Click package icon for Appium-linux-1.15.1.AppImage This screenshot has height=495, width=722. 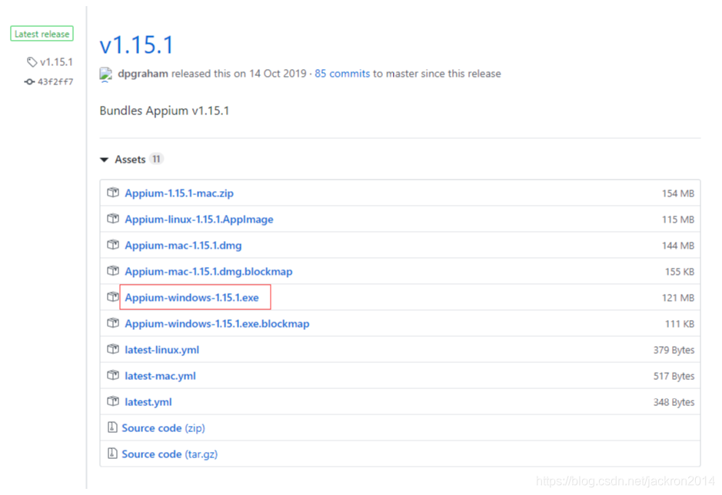[x=113, y=219]
